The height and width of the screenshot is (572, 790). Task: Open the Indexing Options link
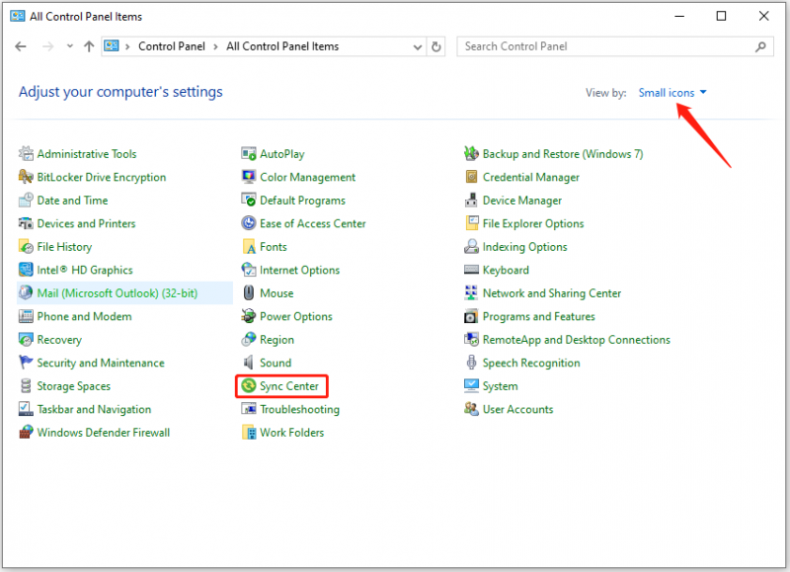pyautogui.click(x=524, y=246)
